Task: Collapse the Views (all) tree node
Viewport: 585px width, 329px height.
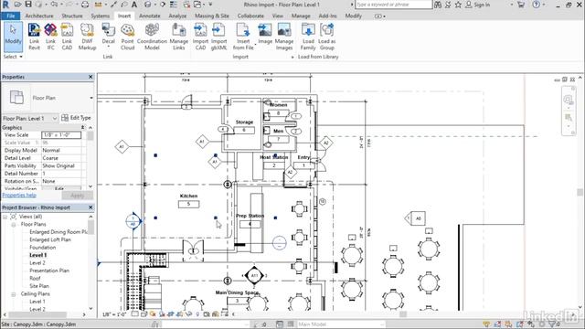Action: coord(5,217)
